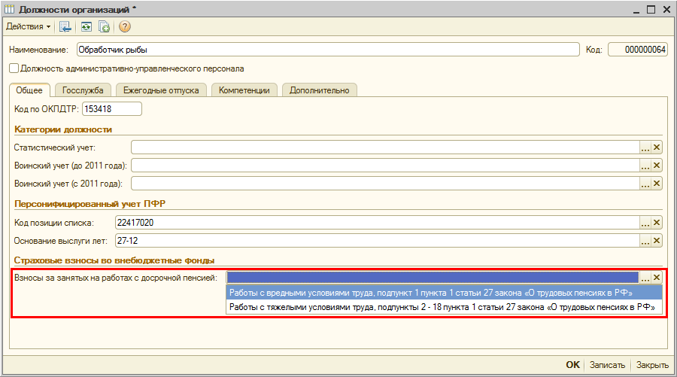Clear the Код позиции списка field
Screen dimensions: 677x377
[656, 223]
